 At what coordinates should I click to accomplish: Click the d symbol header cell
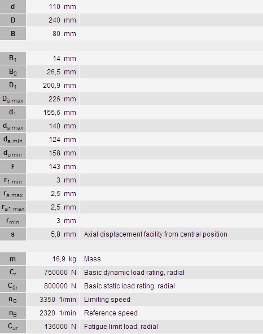13,7
